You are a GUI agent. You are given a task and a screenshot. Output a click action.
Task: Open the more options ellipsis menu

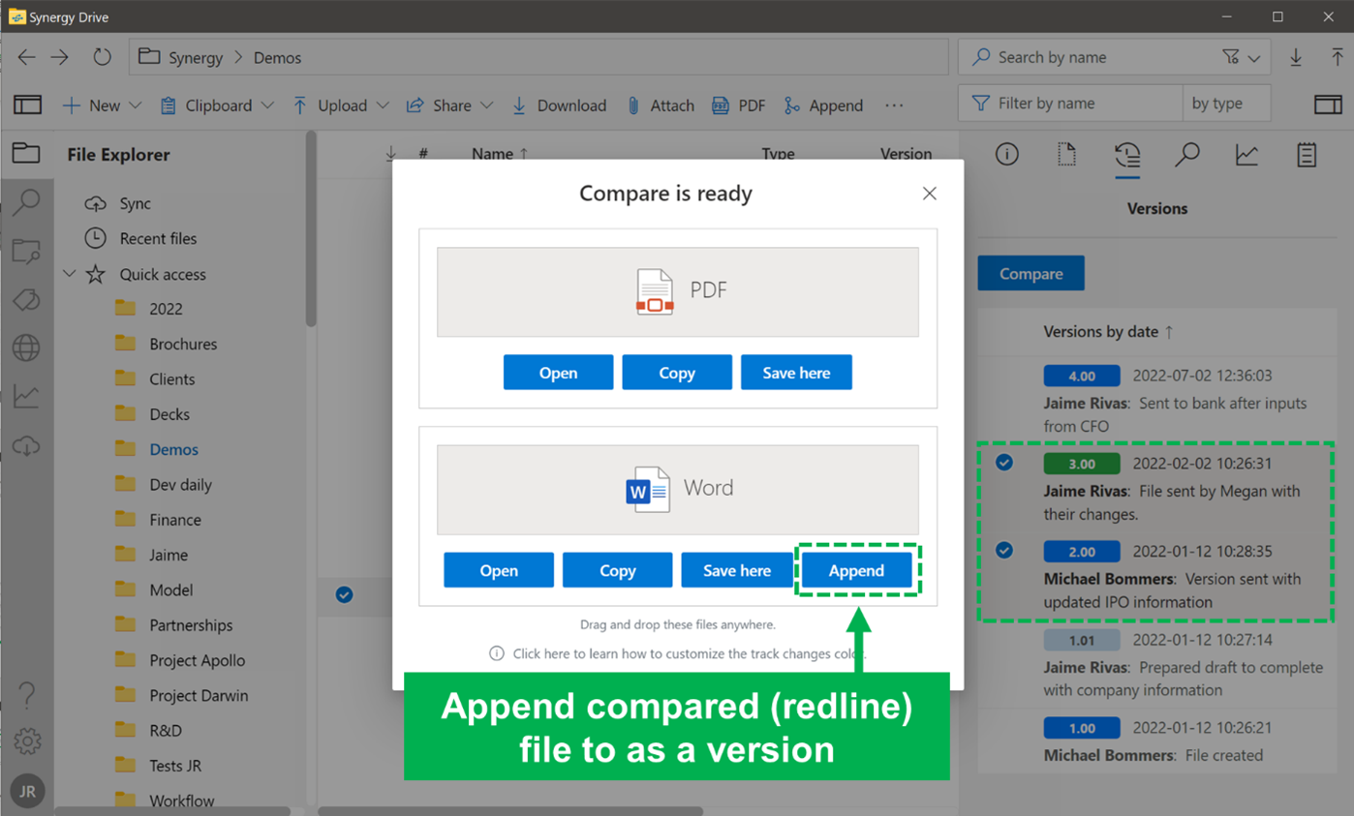[x=894, y=106]
